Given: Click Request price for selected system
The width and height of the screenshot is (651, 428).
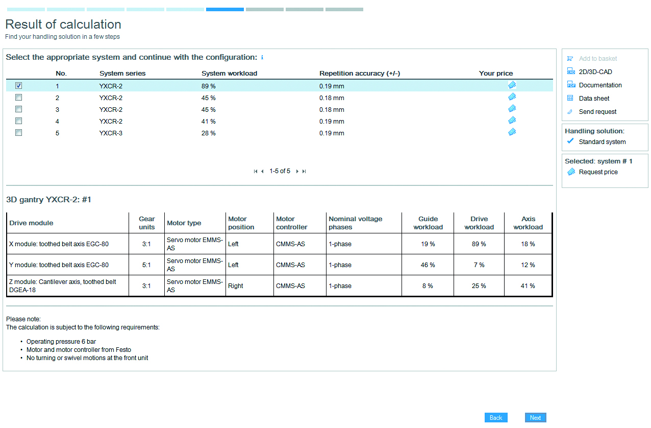Looking at the screenshot, I should [598, 172].
